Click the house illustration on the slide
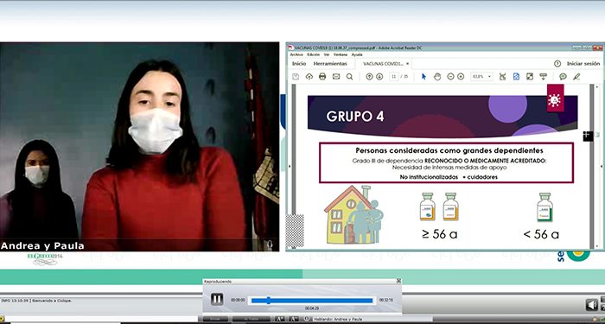Screen dimensions: 605x324 [x=353, y=214]
